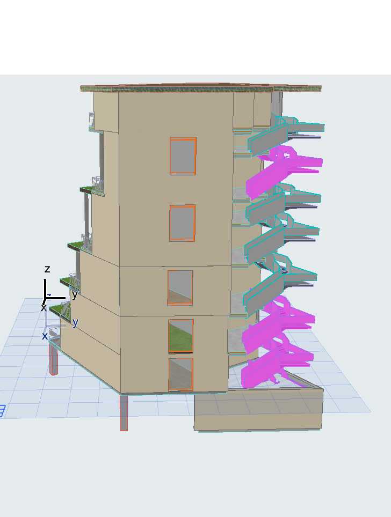Select the second window from top on facade
The height and width of the screenshot is (517, 391).
point(182,223)
